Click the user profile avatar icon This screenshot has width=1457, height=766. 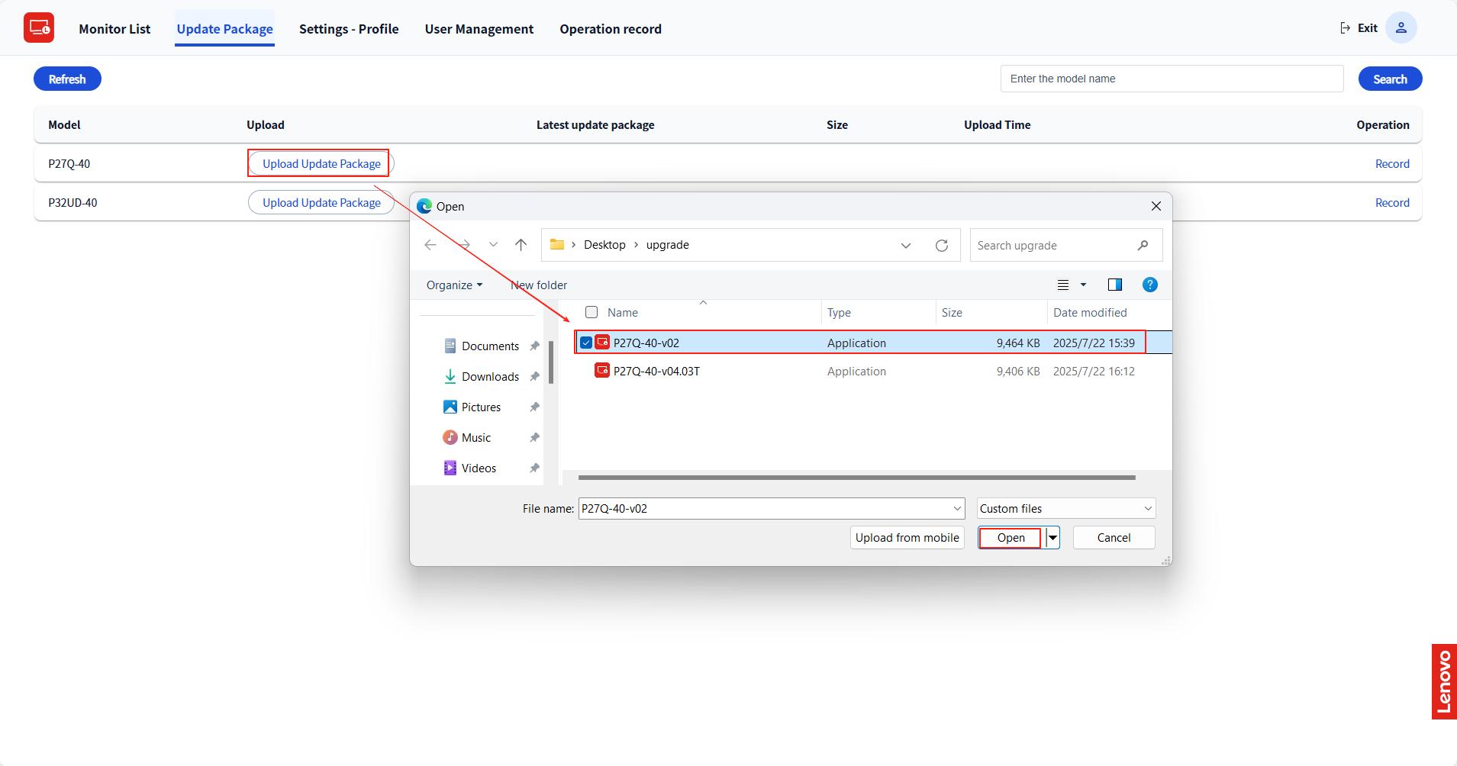[1401, 28]
